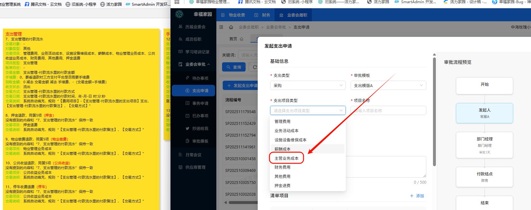The width and height of the screenshot is (531, 210).
Task: Select row SP202511141961
Action: (240, 147)
